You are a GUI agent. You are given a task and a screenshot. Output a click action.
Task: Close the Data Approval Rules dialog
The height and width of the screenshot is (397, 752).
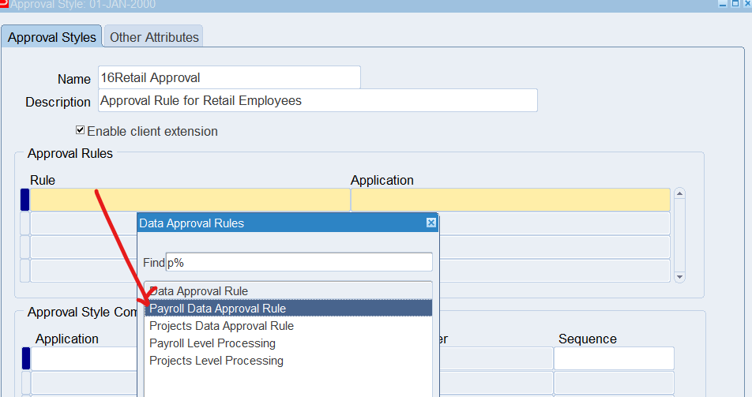[x=431, y=223]
